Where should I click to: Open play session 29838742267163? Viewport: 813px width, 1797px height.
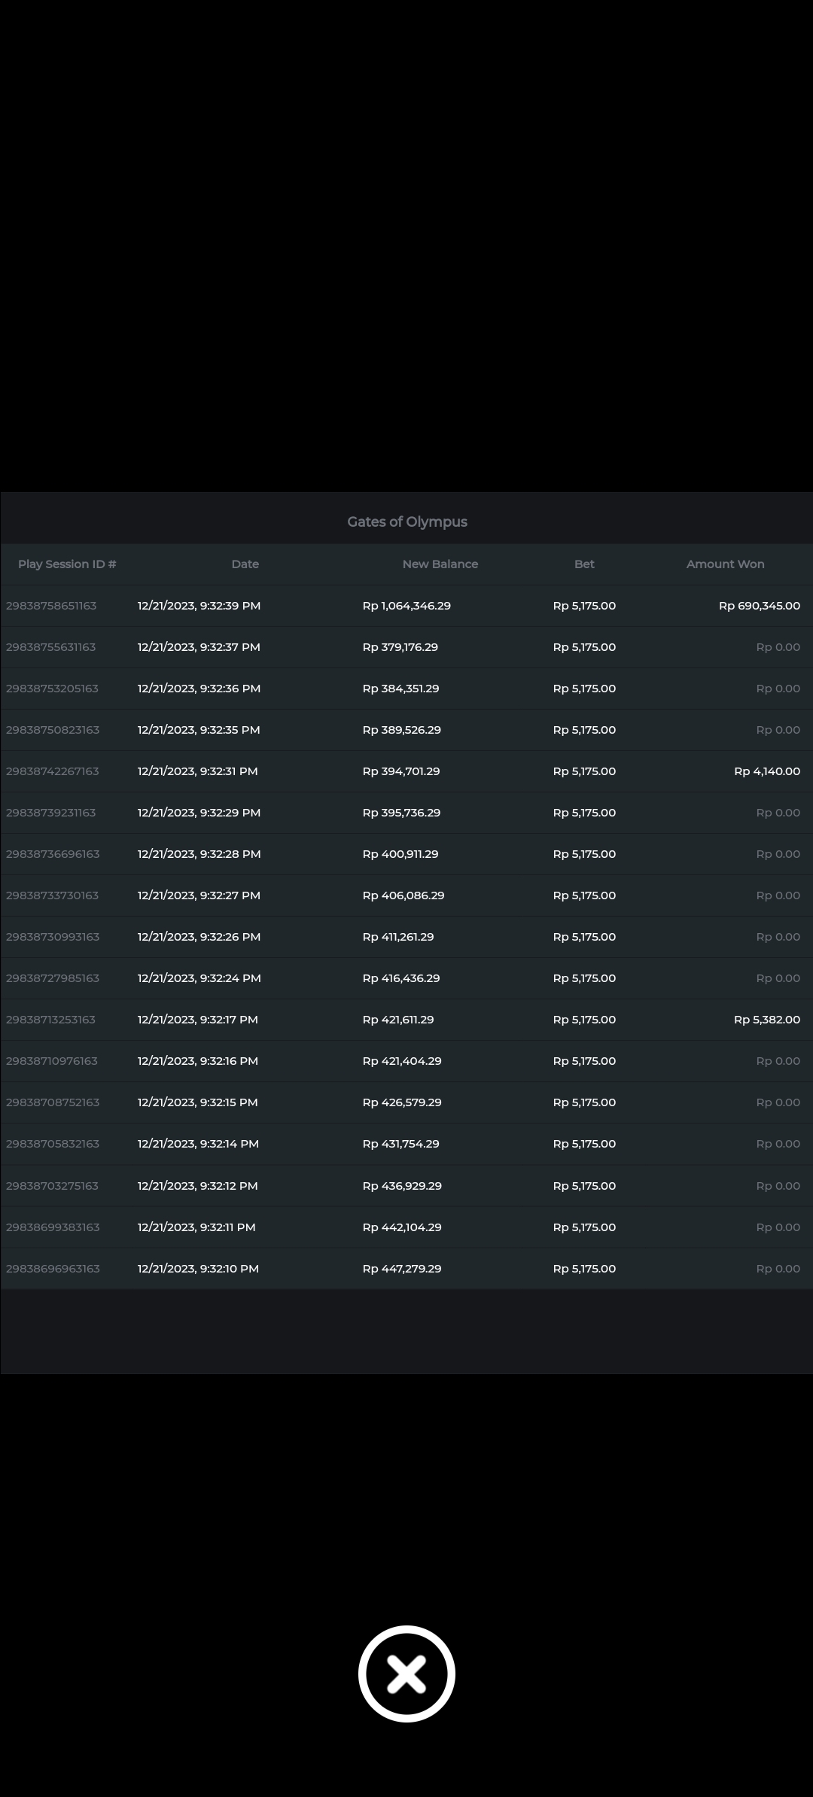(52, 771)
